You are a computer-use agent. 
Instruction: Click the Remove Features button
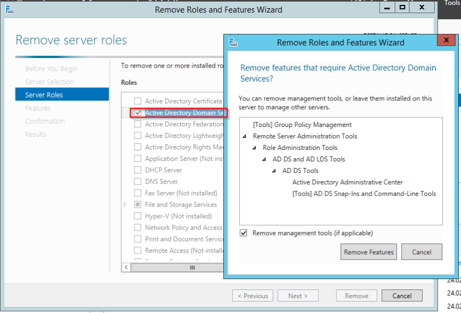click(x=368, y=252)
